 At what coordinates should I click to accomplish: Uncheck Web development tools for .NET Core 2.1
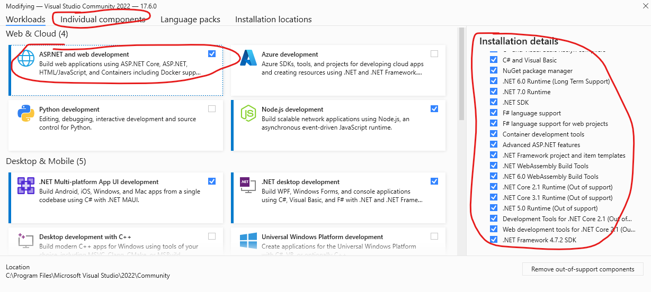494,229
